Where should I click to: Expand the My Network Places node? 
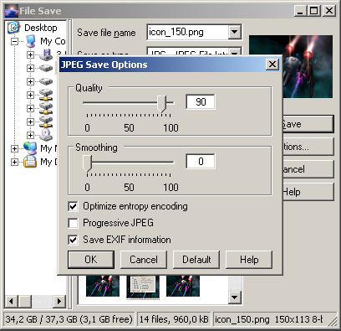[x=14, y=148]
